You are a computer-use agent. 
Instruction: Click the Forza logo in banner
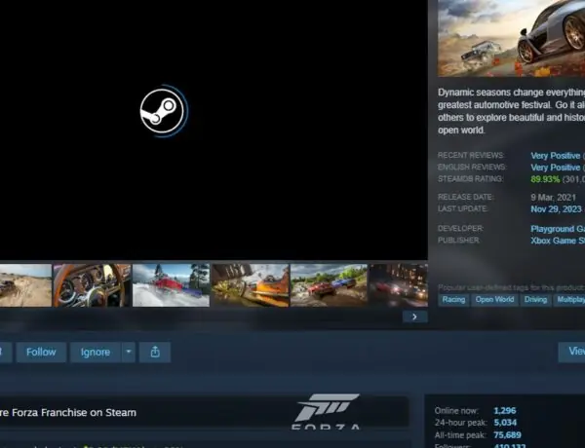pos(326,412)
